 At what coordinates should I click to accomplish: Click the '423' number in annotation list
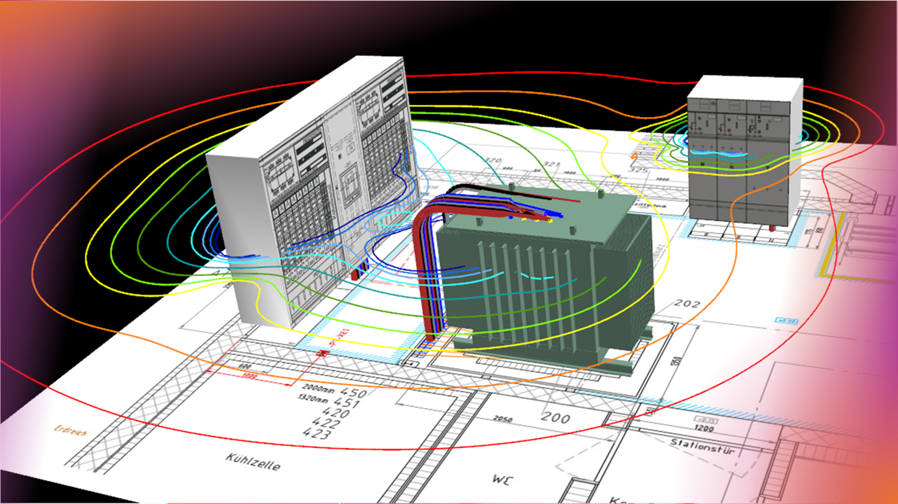point(317,433)
